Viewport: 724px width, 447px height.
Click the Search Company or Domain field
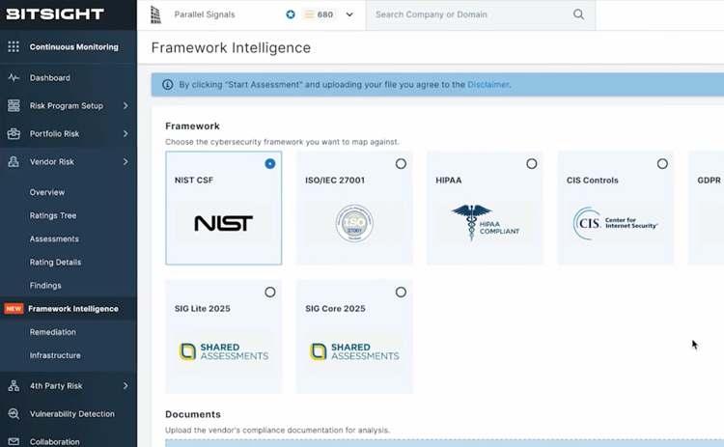(468, 15)
